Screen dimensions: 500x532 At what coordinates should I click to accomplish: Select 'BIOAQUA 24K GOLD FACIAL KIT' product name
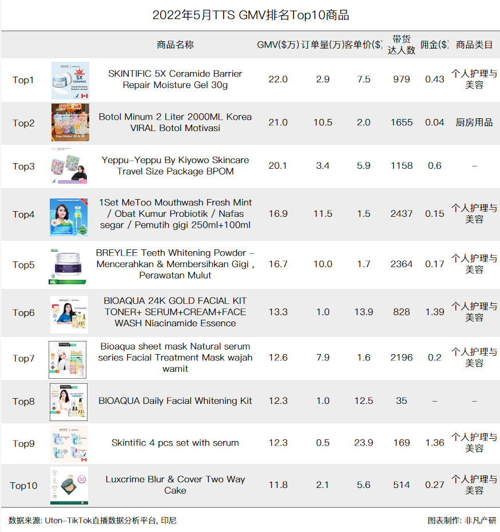click(x=175, y=312)
